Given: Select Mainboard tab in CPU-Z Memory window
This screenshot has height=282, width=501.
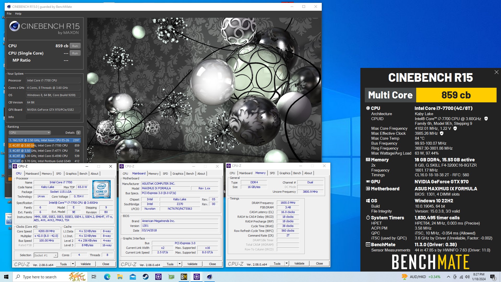Looking at the screenshot, I should click(x=246, y=173).
